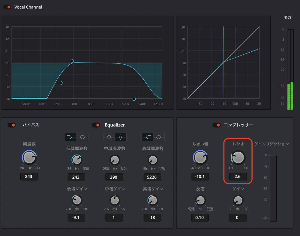This screenshot has height=236, width=300.
Task: Click the 中域ゲイン (mid gain) knob
Action: click(x=114, y=200)
